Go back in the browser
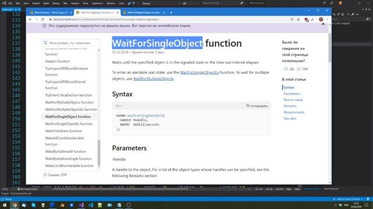373x209 pixels. tap(30, 19)
